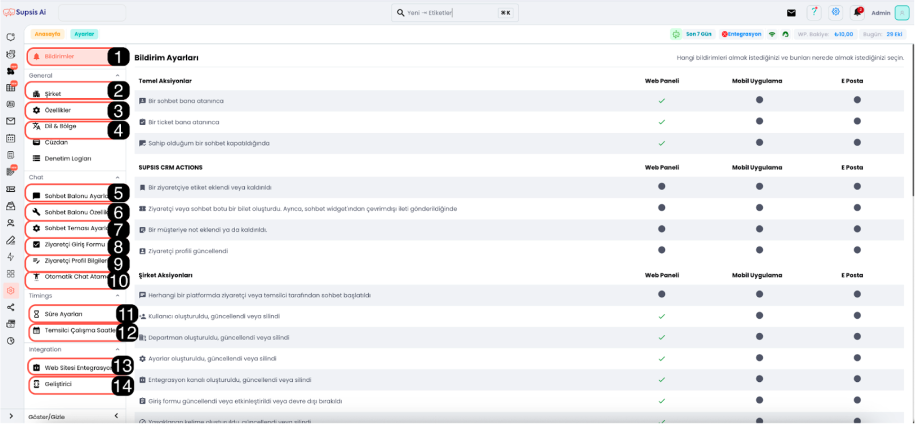Open left sidebar table icon with badge
The image size is (915, 424).
pos(11,87)
